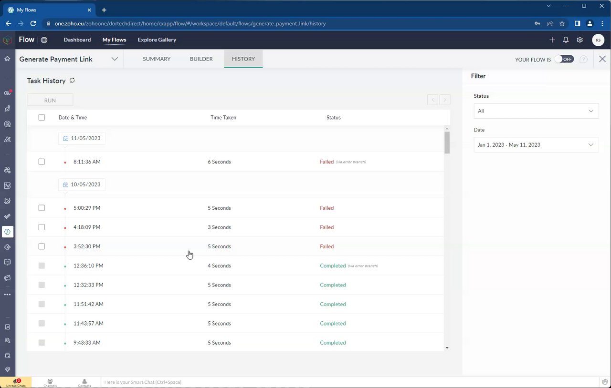Image resolution: width=611 pixels, height=388 pixels.
Task: Open the 9:43:33 AM completed task
Action: 235,343
